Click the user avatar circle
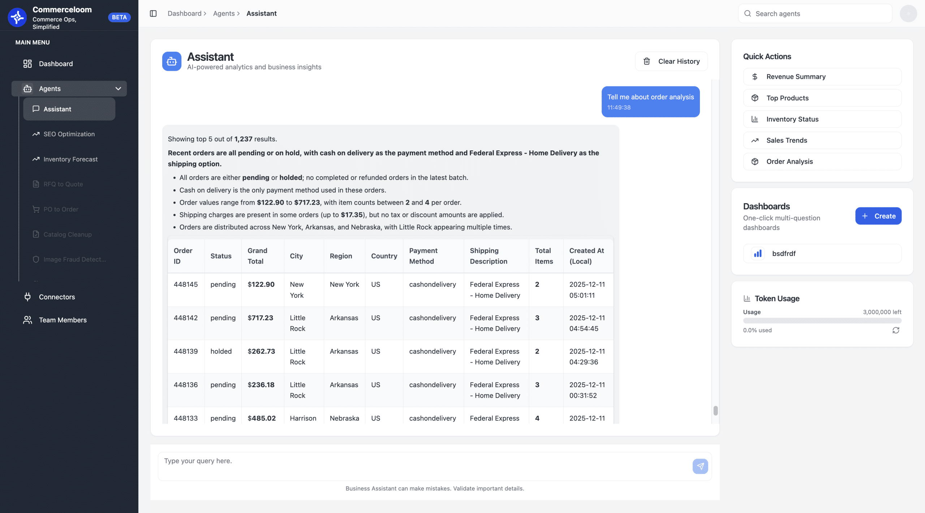 (908, 13)
